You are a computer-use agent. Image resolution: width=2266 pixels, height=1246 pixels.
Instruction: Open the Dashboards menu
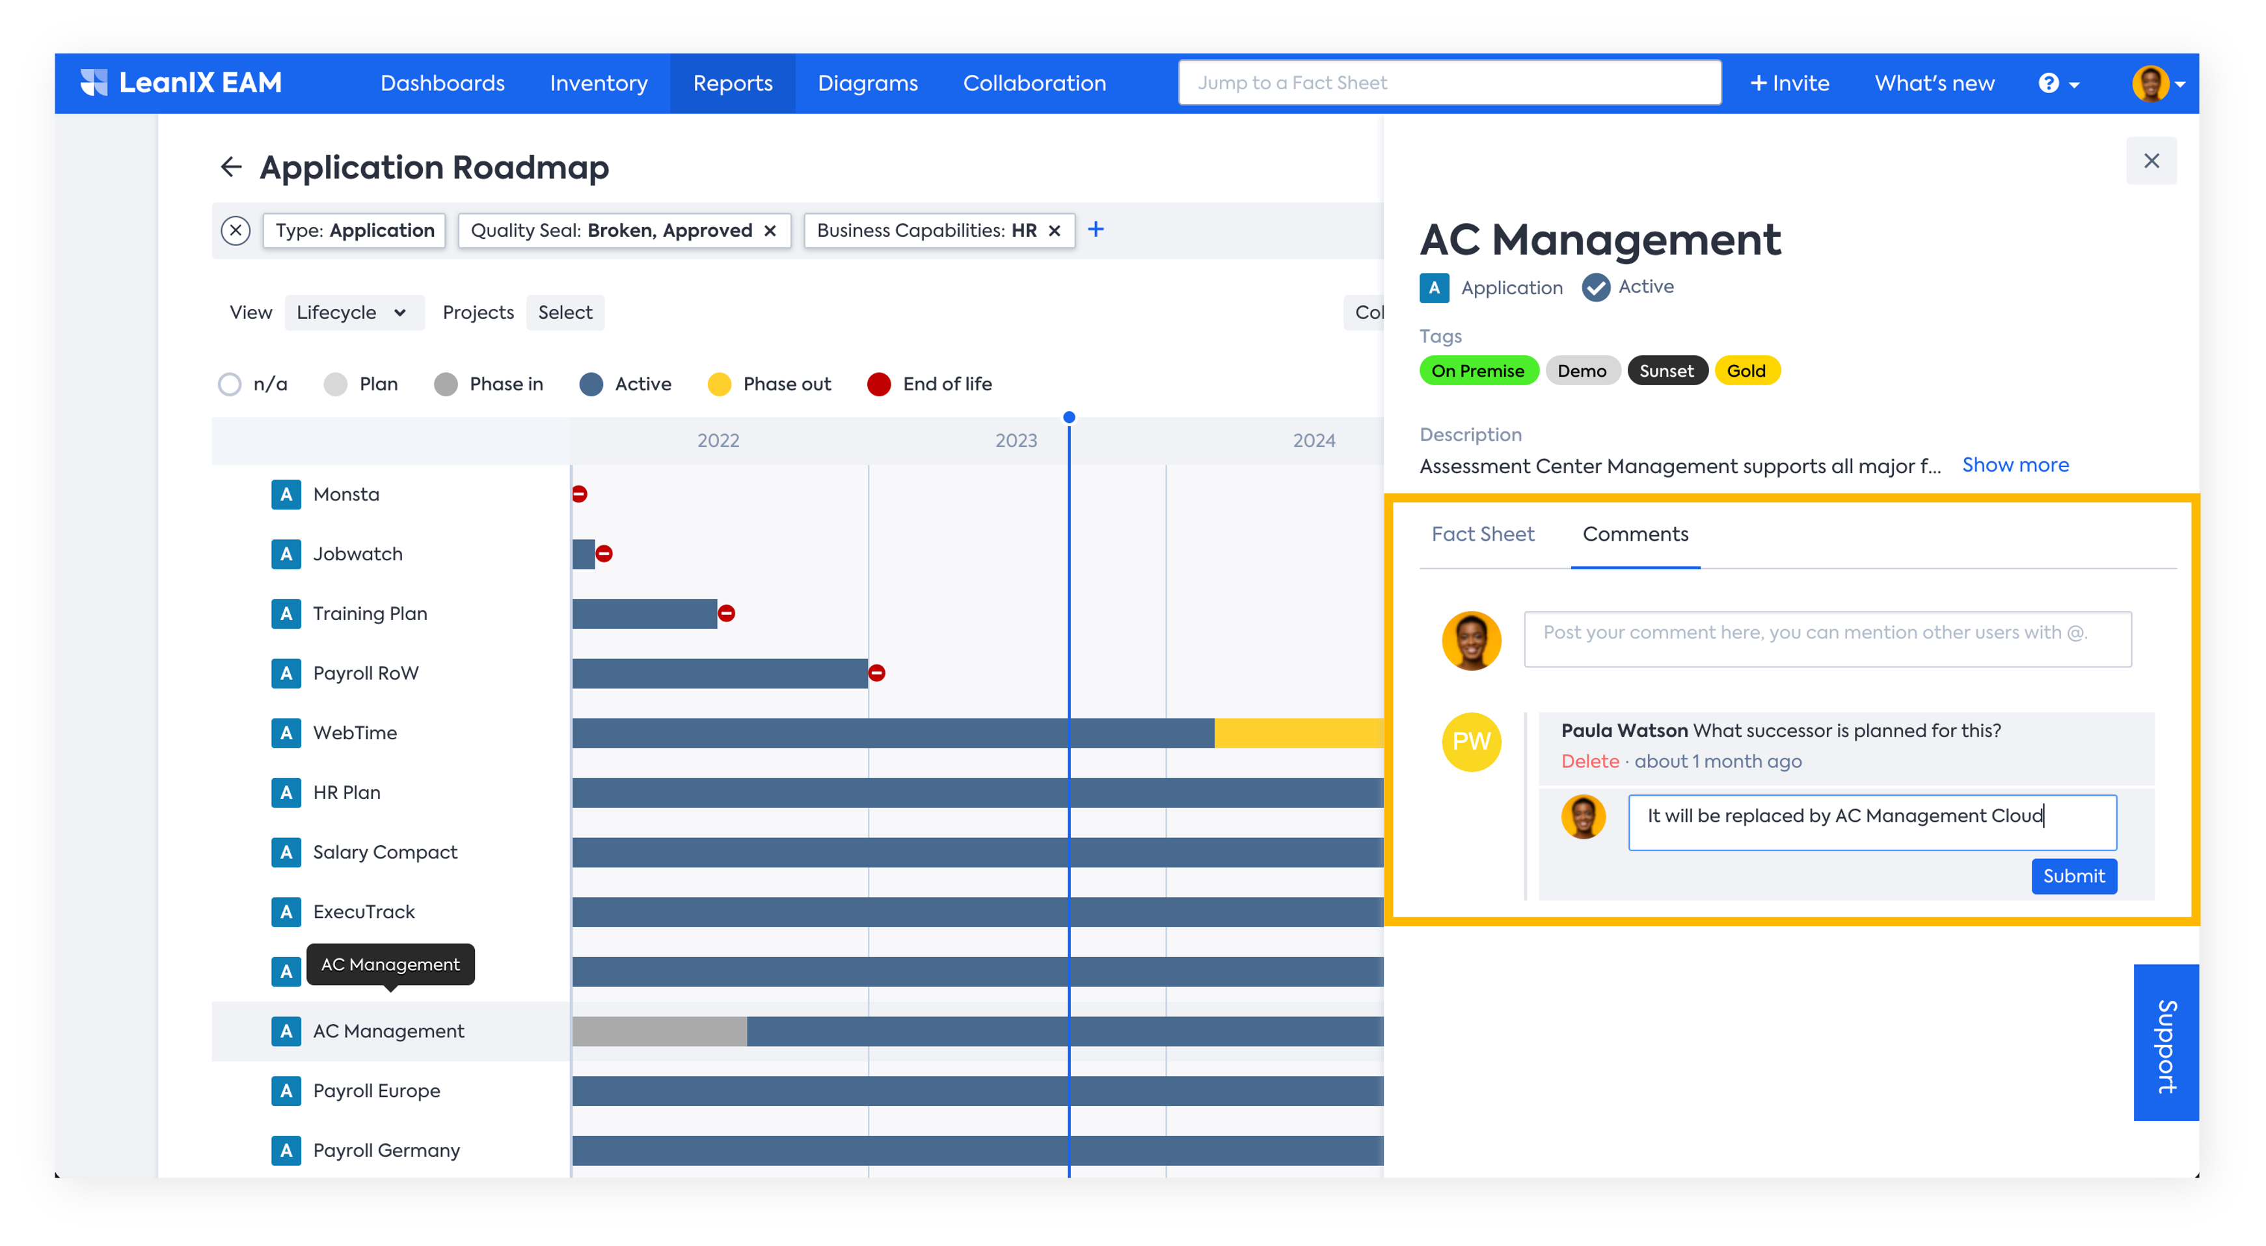pos(442,83)
